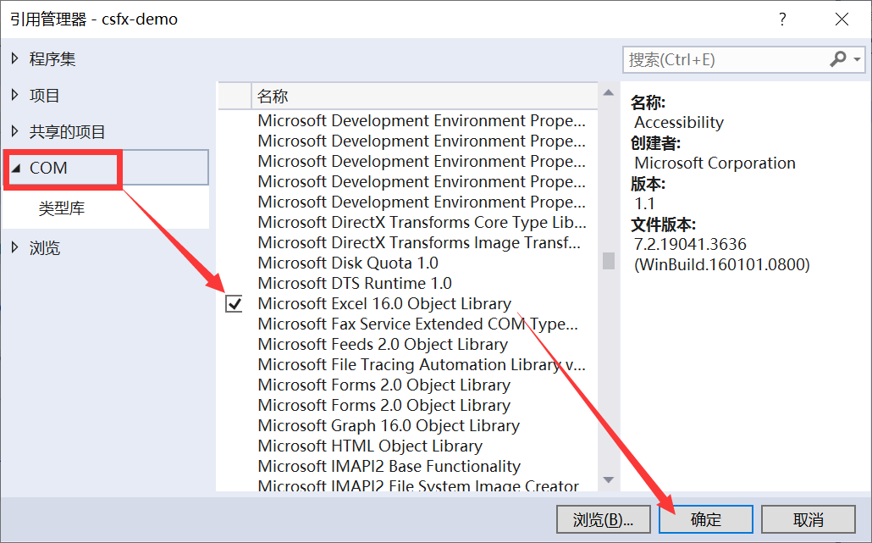Close the reference manager dialog

tap(842, 19)
